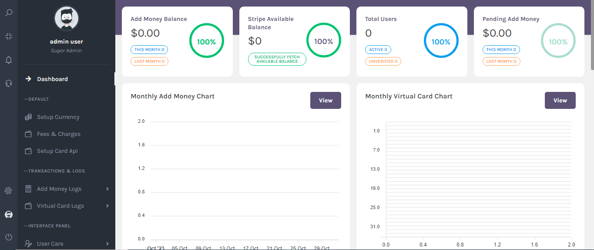Click the Total Users 100% progress circle
The image size is (594, 250).
pos(441,42)
